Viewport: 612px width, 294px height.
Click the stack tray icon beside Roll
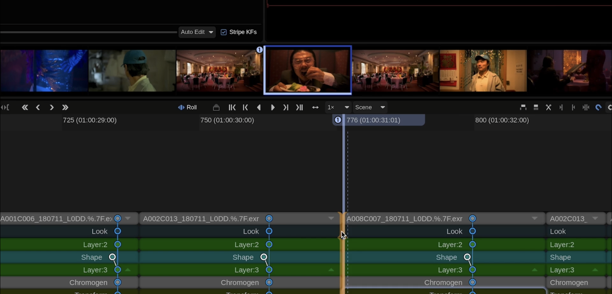click(216, 107)
